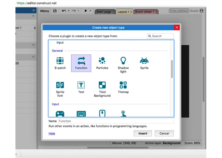
Task: Close the Event sheet 1 tab
Action: click(156, 12)
